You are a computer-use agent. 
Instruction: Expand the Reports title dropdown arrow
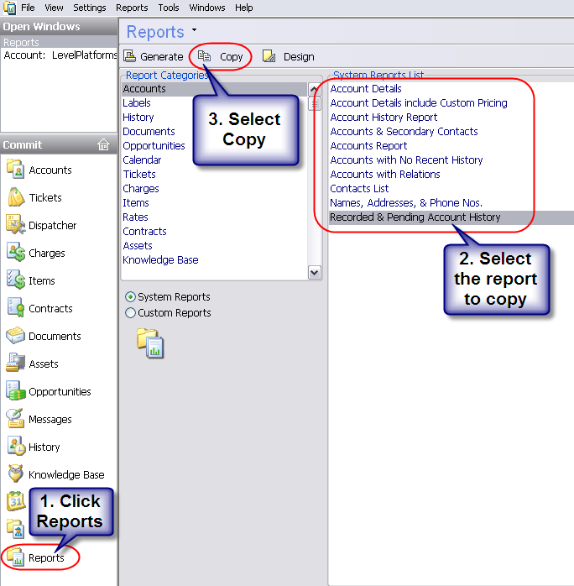click(x=195, y=30)
